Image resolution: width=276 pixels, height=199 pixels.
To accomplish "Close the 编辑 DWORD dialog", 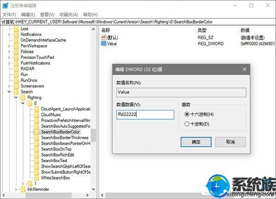I will click(x=244, y=69).
